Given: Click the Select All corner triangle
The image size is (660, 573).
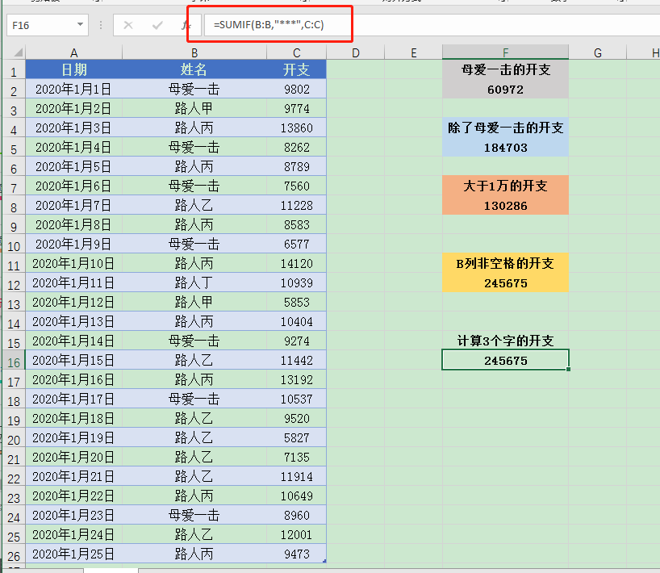Looking at the screenshot, I should (18, 52).
